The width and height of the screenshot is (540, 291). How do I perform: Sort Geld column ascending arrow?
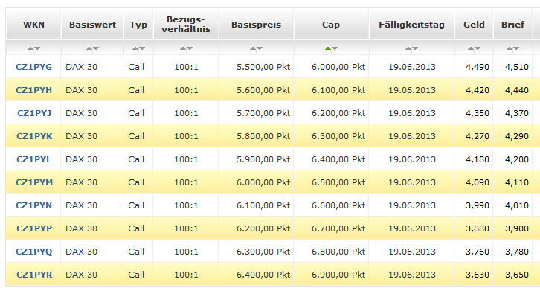click(x=471, y=48)
